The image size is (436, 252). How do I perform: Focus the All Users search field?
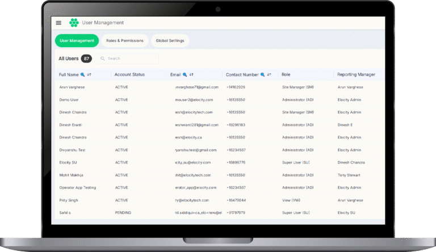point(131,58)
